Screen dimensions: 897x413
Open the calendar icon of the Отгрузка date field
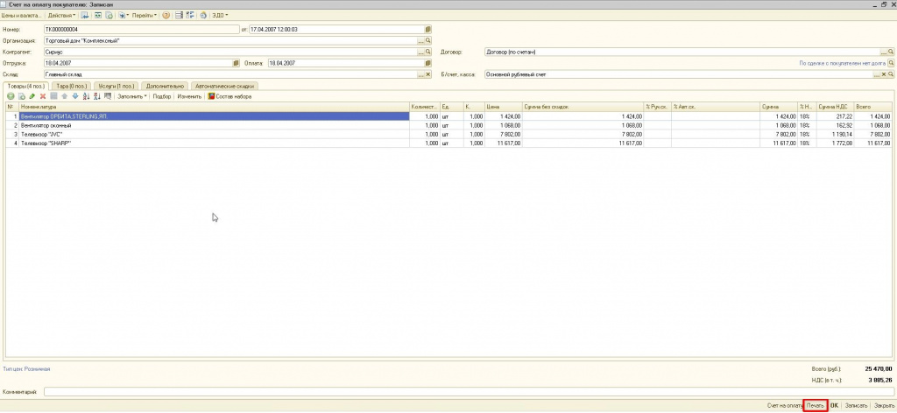[237, 63]
